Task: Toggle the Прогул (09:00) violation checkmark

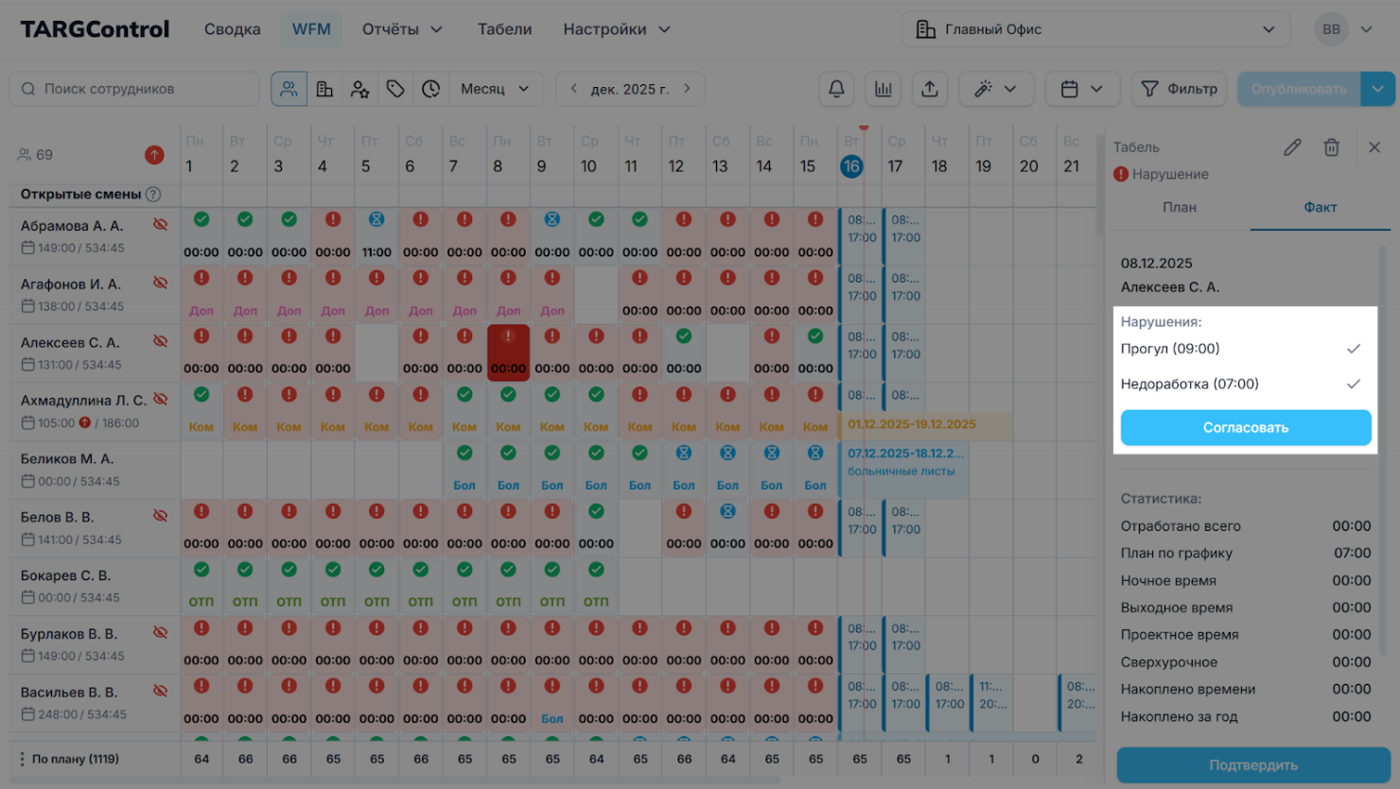Action: [x=1353, y=349]
